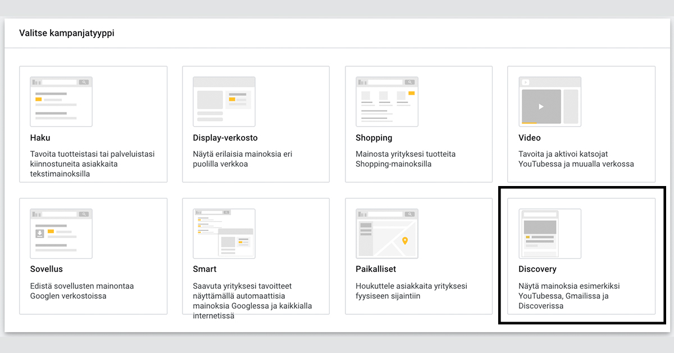Click the Video campaign play-button illustration
Viewport: 674px width, 353px height.
[x=541, y=106]
